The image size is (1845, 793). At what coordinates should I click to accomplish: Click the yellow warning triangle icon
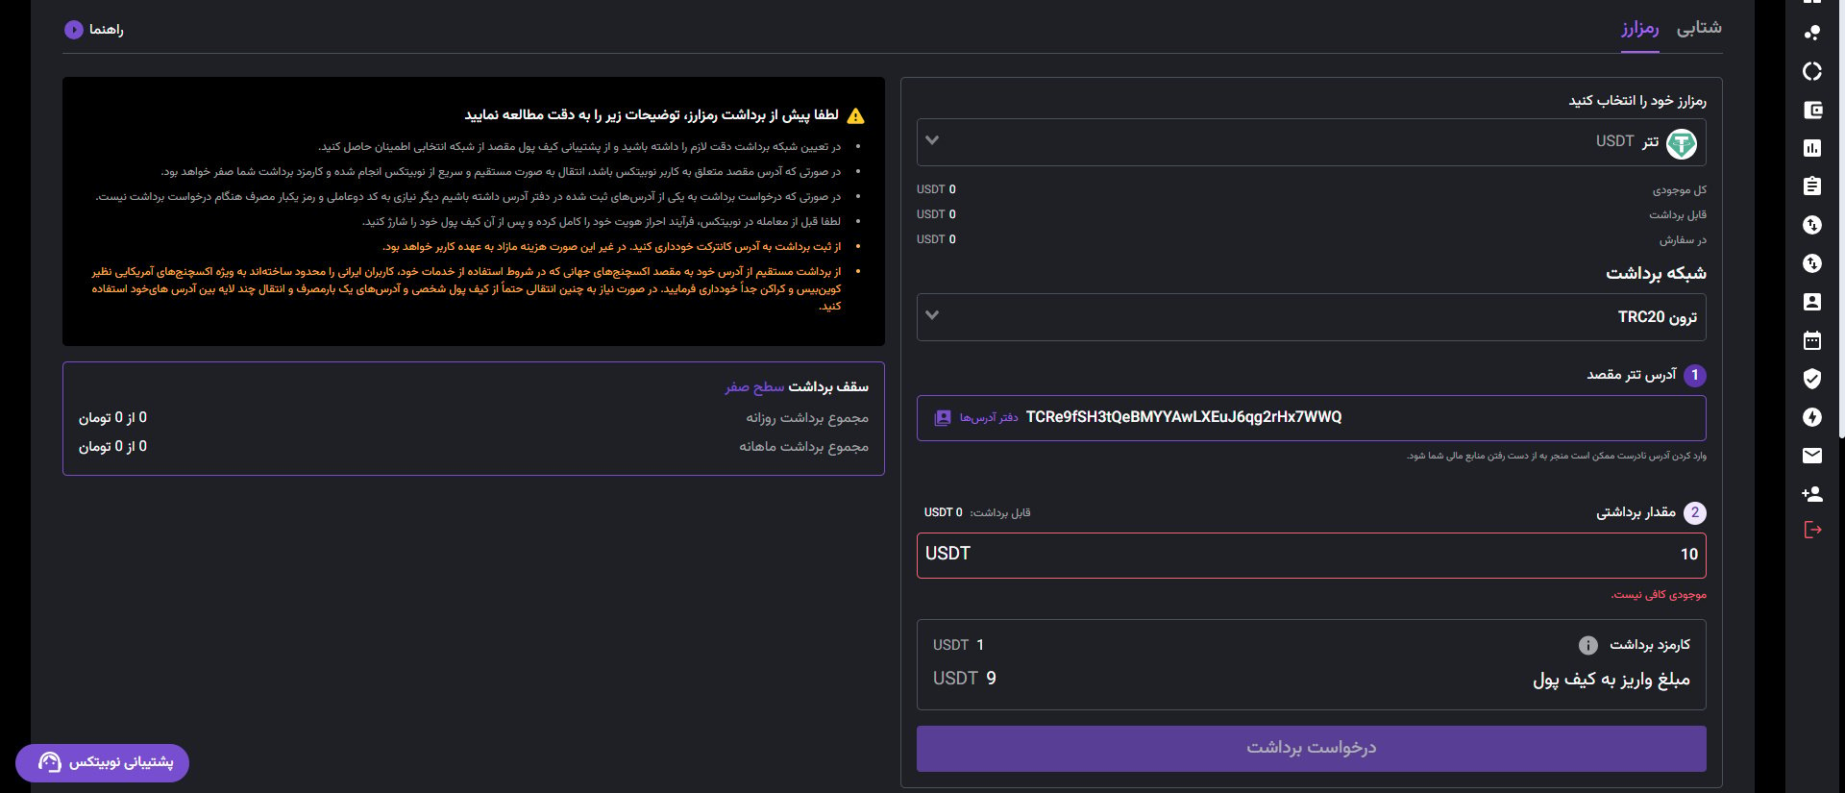(x=856, y=115)
